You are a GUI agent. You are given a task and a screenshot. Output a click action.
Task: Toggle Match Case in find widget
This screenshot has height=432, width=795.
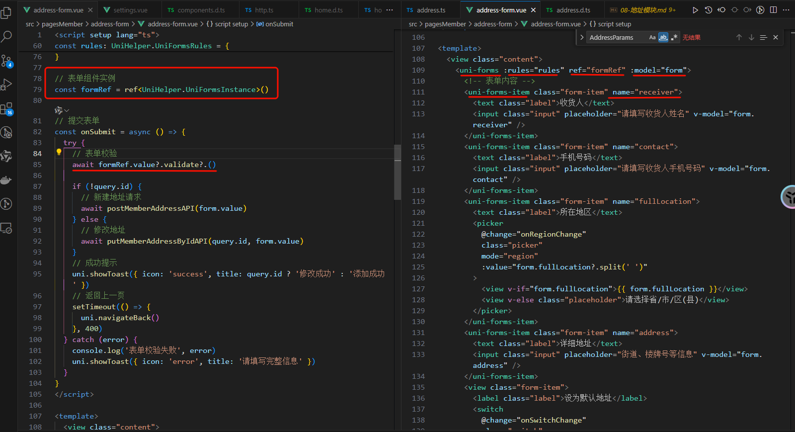(652, 37)
